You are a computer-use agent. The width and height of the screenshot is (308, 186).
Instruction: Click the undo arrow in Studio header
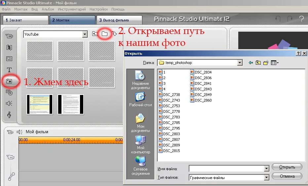[278, 19]
